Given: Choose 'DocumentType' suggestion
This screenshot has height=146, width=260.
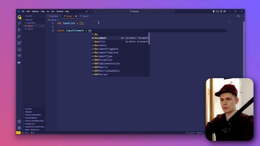Looking at the screenshot, I should tap(121, 56).
